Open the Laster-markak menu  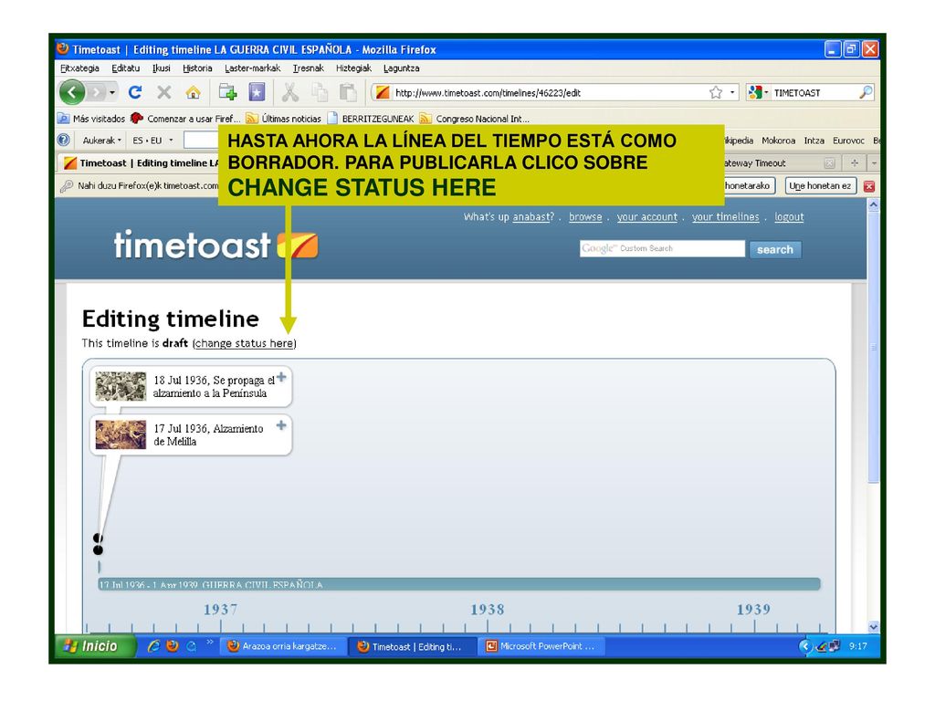click(252, 68)
